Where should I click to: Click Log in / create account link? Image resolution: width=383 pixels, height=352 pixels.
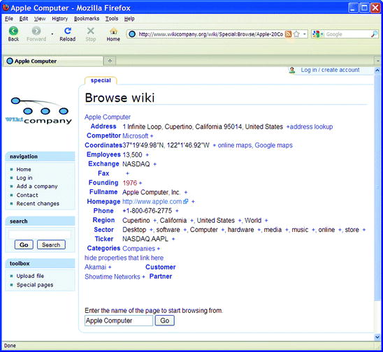pos(330,70)
